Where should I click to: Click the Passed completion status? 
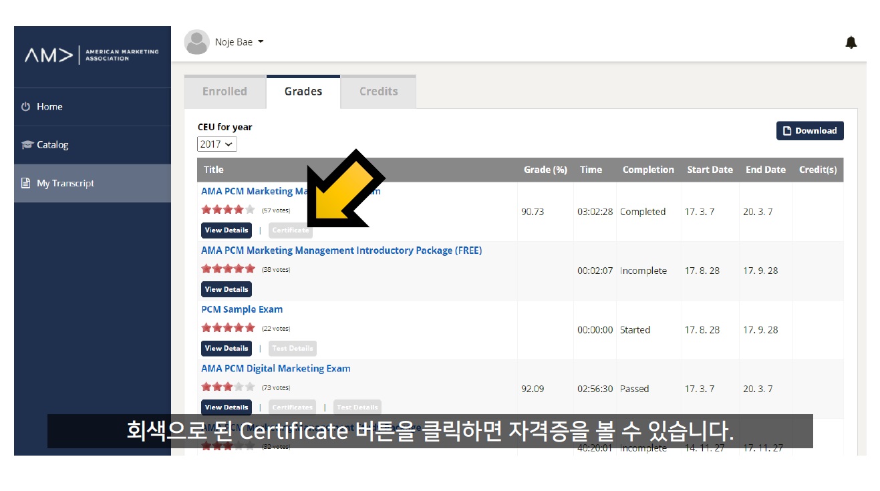[x=634, y=389]
